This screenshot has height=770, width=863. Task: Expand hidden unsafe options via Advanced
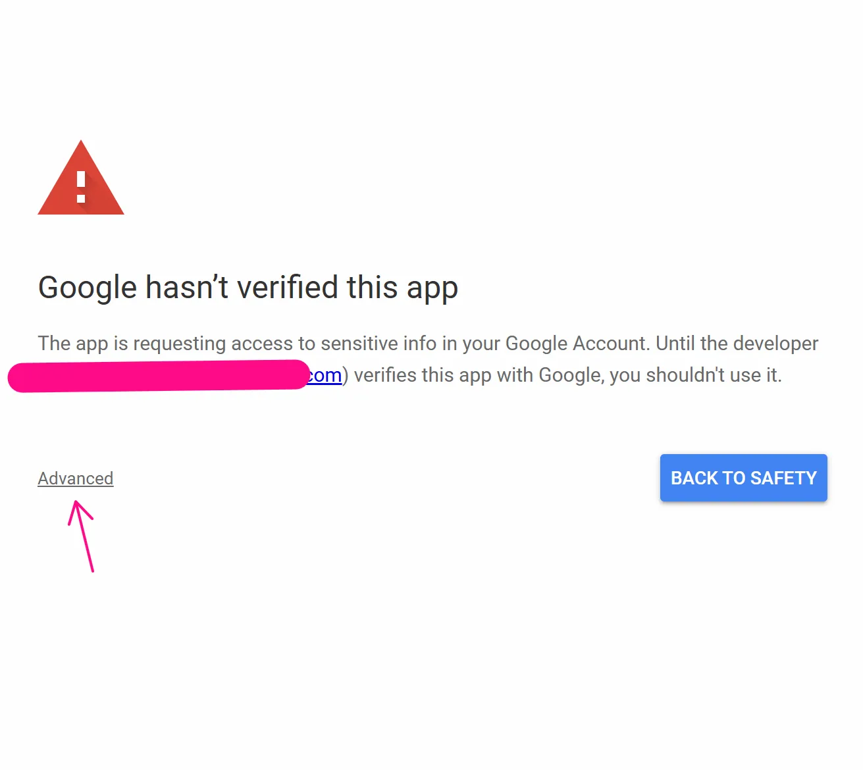[75, 478]
